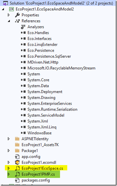
Task: Select the Eco.Interfaces reference
Action: [x=39, y=39]
